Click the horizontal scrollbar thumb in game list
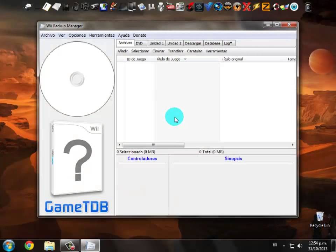Viewport: 336px width, 252px height. click(153, 145)
